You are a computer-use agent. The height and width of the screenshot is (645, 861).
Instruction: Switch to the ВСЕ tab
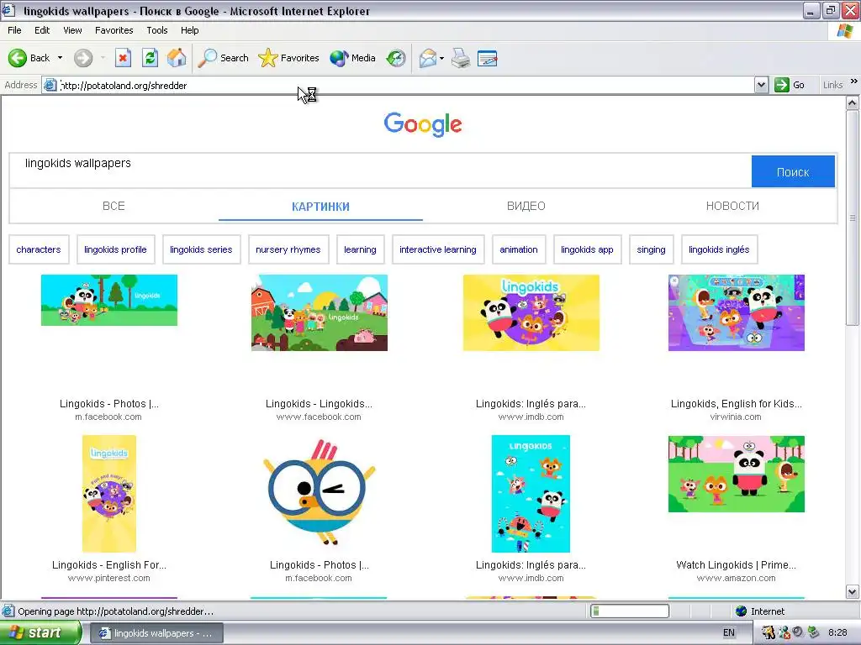click(x=114, y=207)
